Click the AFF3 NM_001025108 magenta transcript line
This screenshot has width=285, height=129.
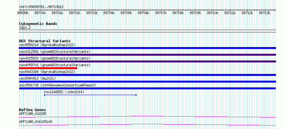(147, 125)
